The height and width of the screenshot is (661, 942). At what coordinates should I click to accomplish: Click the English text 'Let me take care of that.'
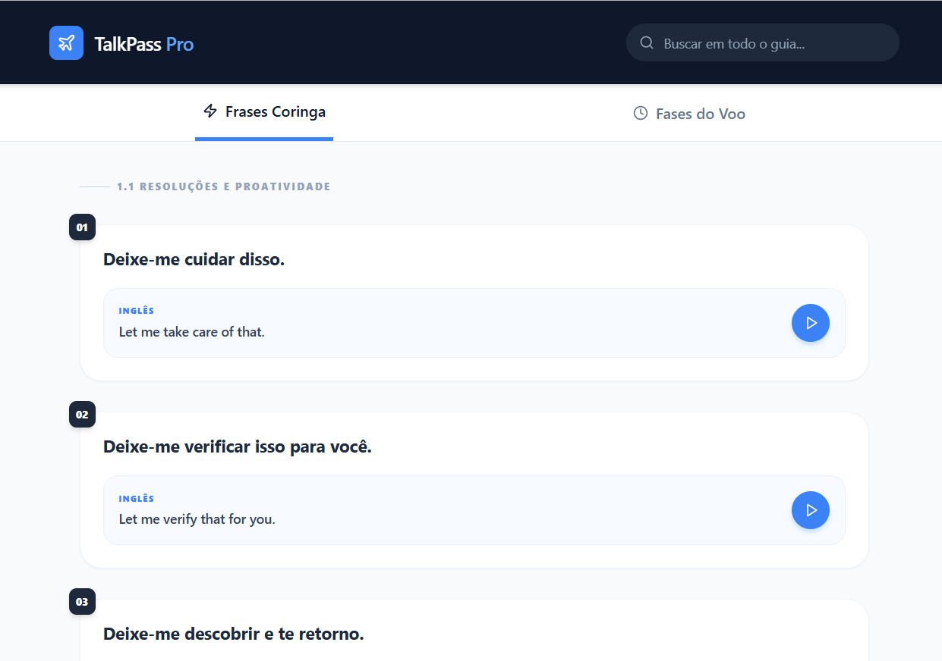coord(192,331)
